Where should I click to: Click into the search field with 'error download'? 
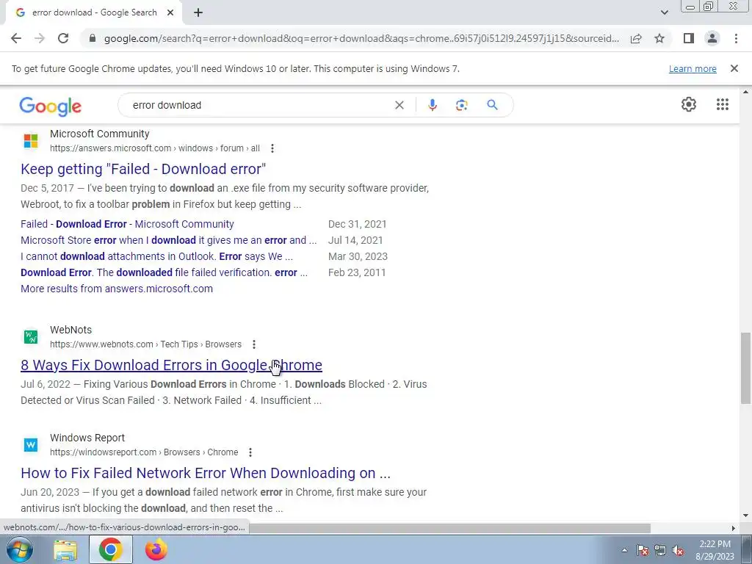259,105
